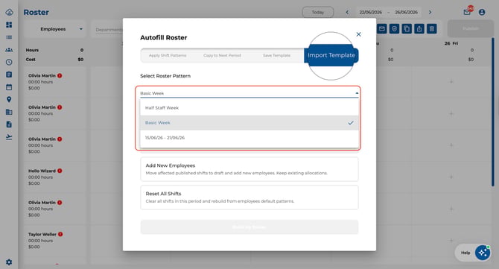The image size is (499, 269).
Task: Open the building departments icon in the sidebar
Action: coord(9,112)
